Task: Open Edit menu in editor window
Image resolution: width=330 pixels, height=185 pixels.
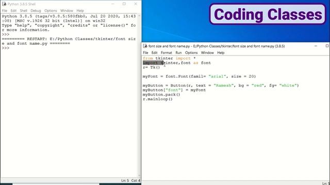Action: point(154,52)
